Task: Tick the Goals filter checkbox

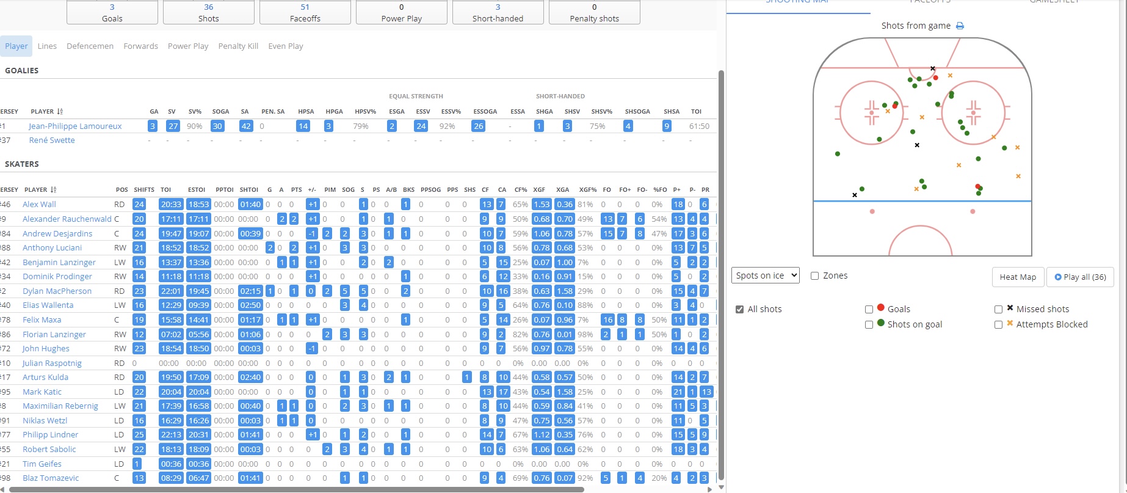Action: coord(869,310)
